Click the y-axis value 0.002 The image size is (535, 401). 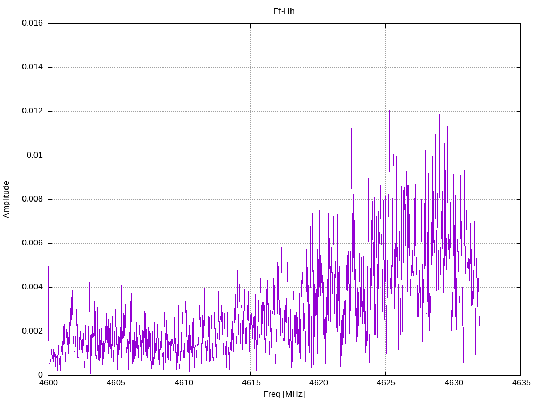click(x=32, y=332)
